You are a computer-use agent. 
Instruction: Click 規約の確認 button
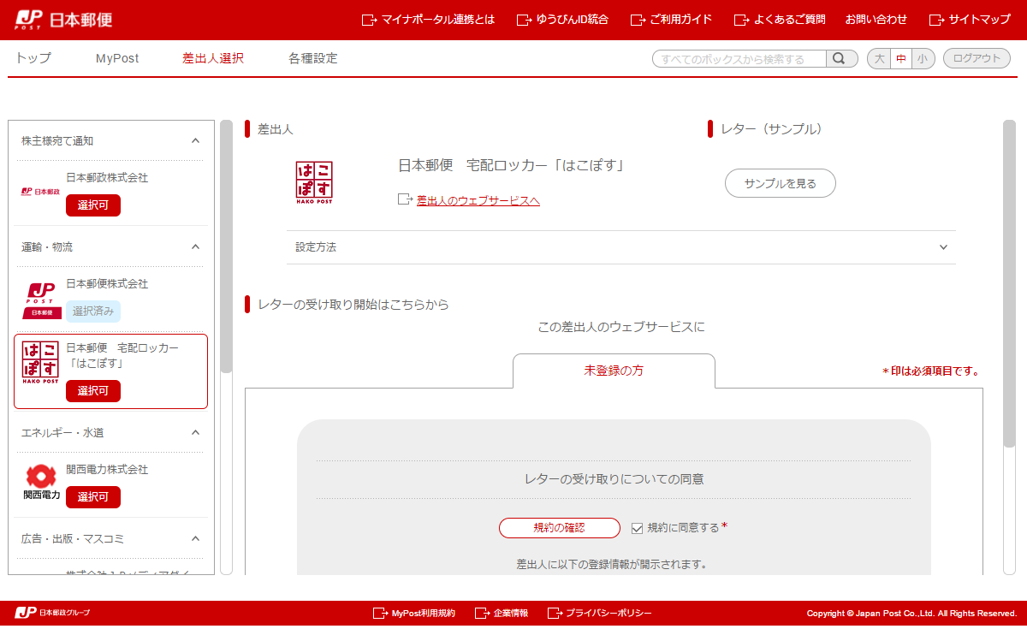click(x=560, y=528)
